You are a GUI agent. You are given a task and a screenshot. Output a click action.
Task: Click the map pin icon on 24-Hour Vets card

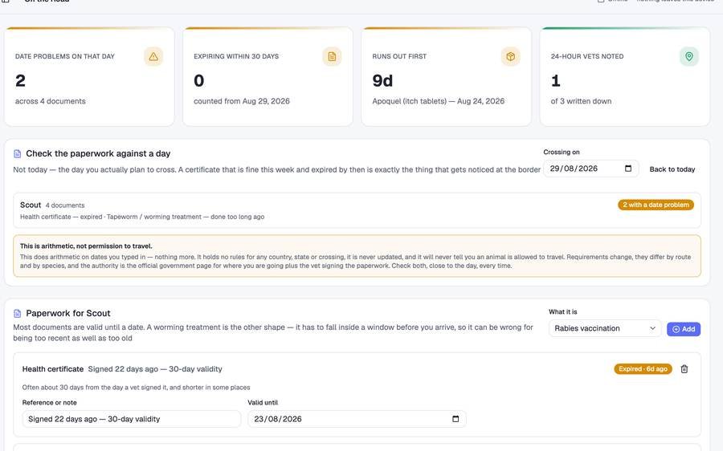pyautogui.click(x=689, y=57)
